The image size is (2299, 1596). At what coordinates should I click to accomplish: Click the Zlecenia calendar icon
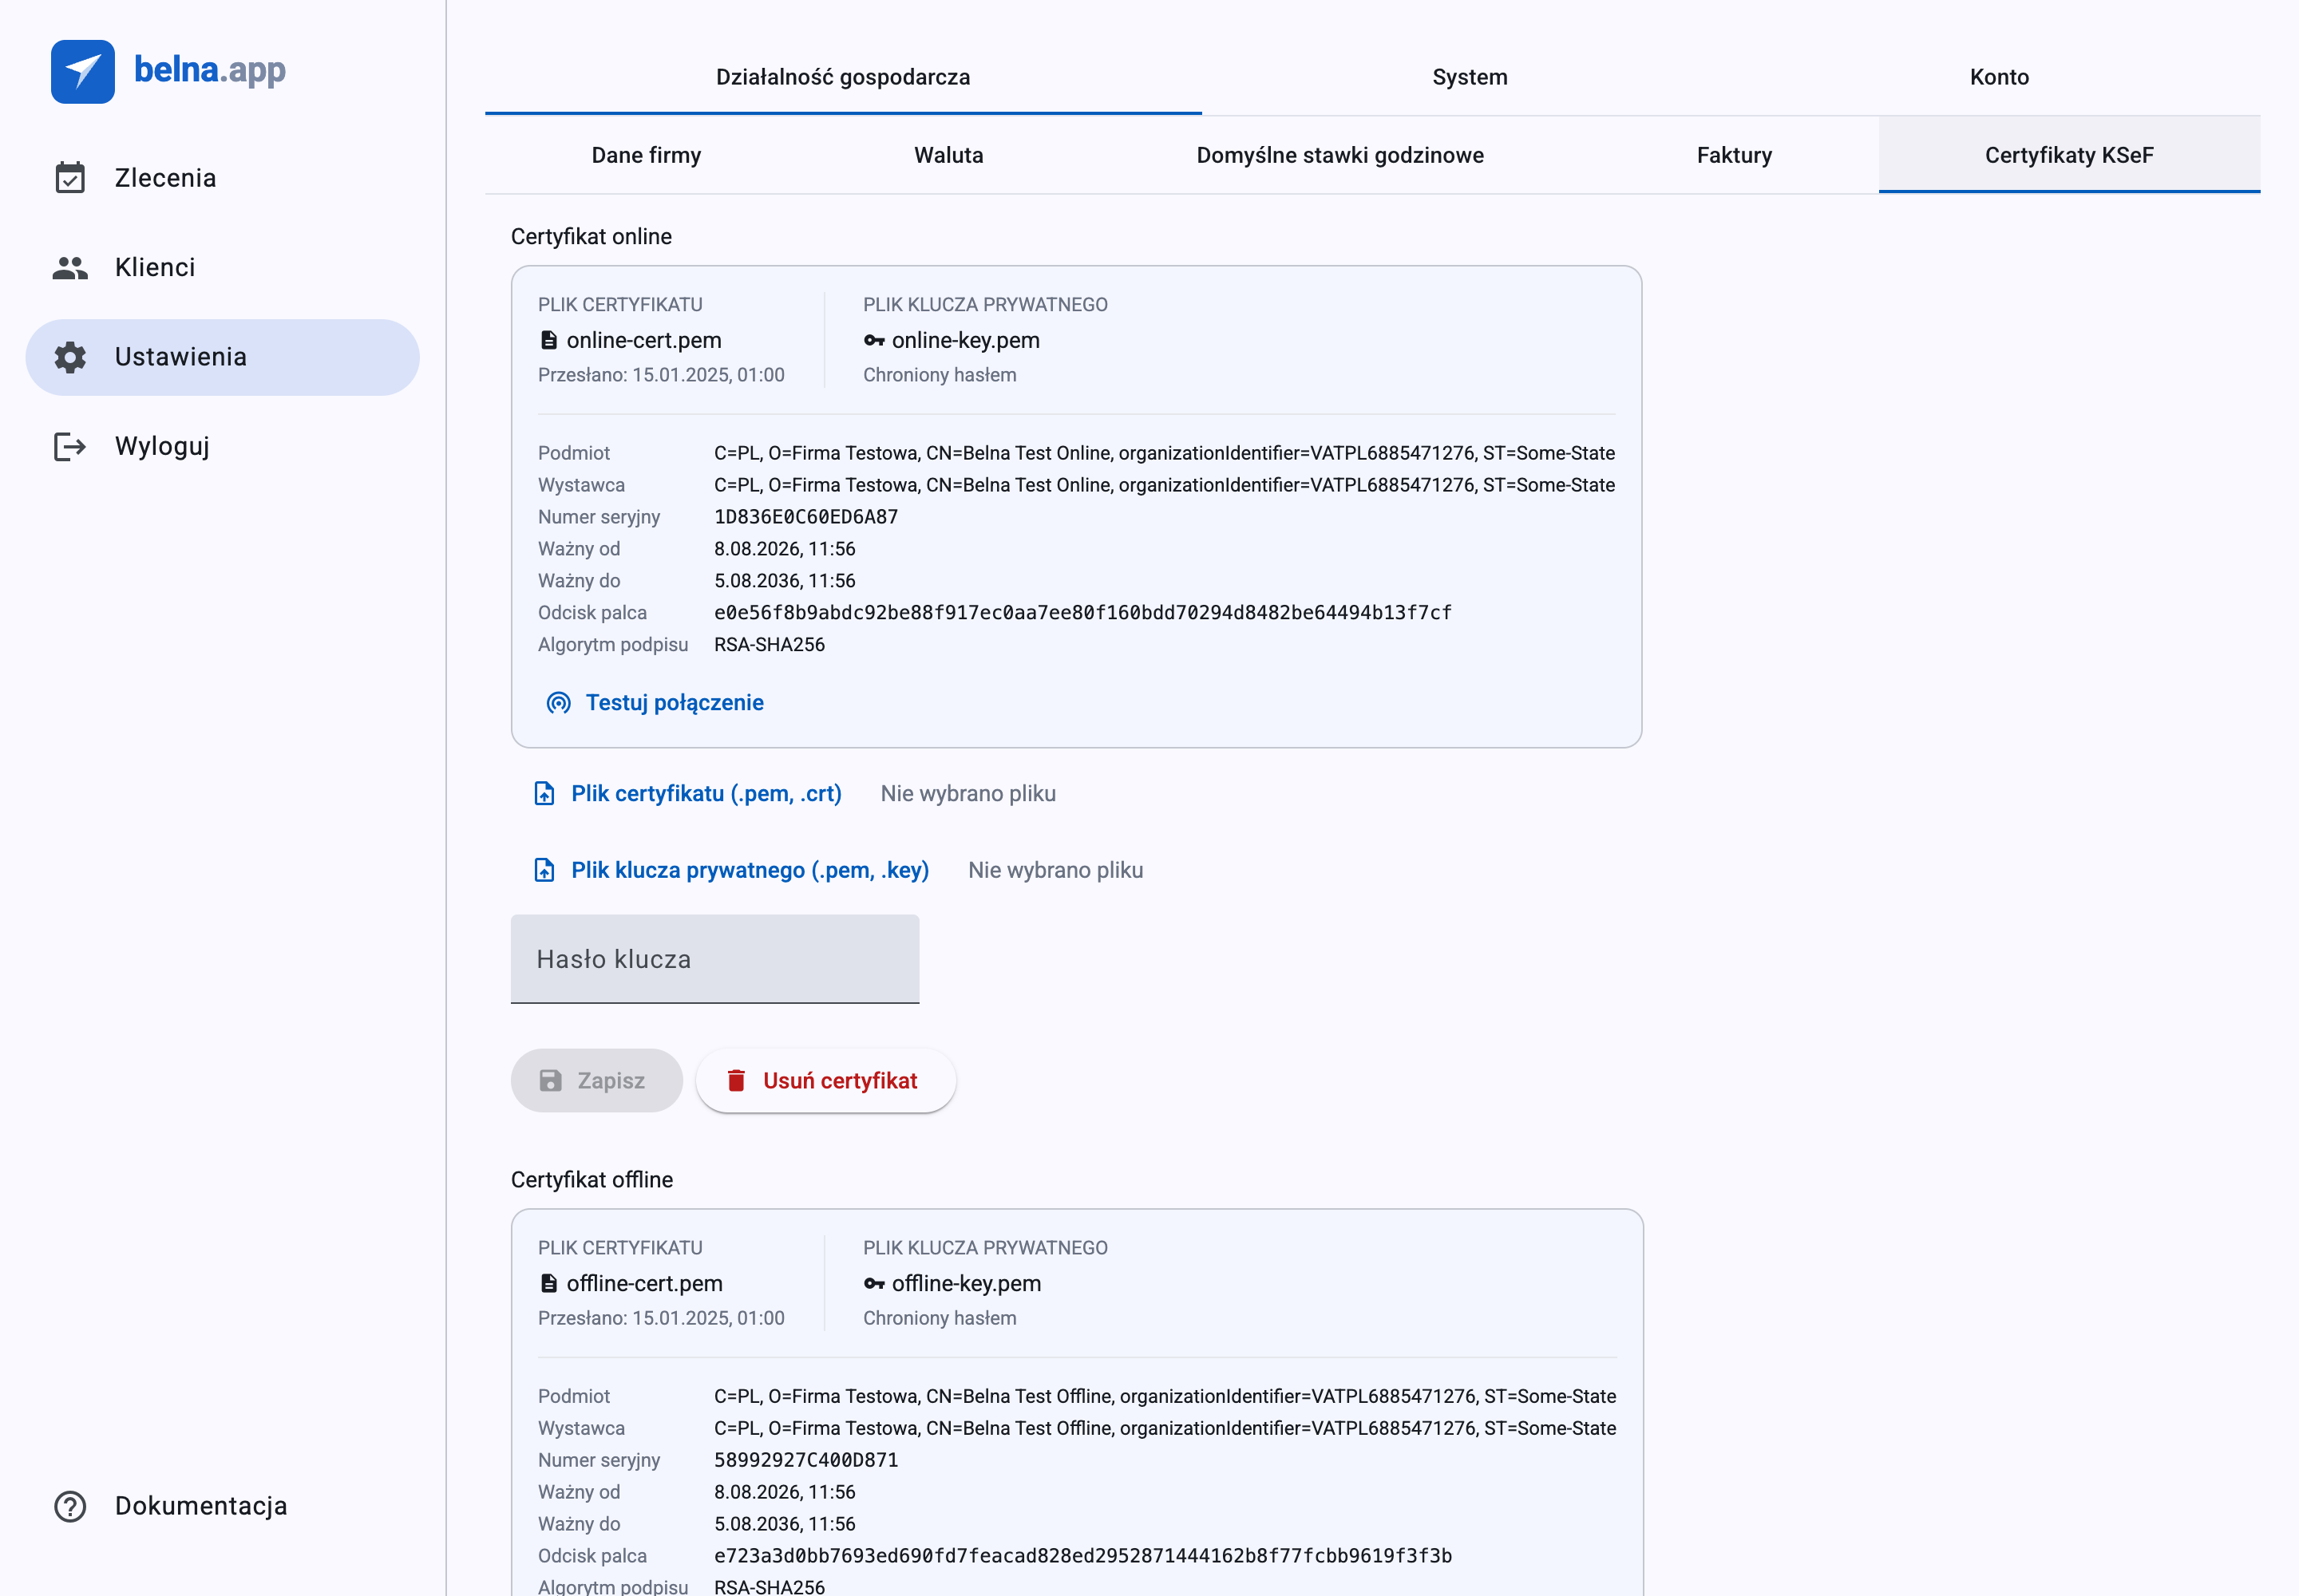pos(70,178)
